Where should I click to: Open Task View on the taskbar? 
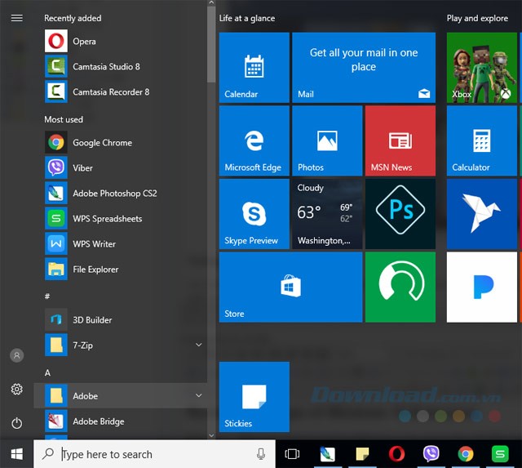[292, 454]
